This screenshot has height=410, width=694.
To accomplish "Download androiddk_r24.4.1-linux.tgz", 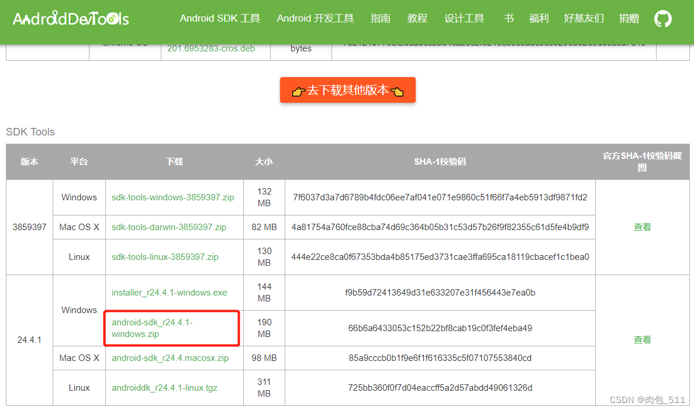I will (164, 388).
